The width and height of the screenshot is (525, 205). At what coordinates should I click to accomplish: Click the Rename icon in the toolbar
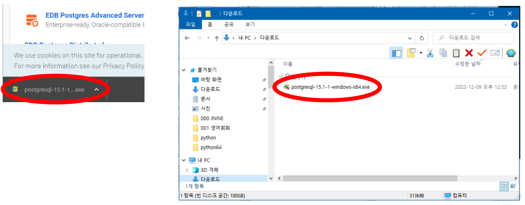point(495,53)
